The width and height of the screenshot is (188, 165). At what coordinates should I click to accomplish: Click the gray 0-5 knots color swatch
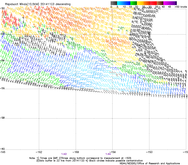tap(114, 3)
